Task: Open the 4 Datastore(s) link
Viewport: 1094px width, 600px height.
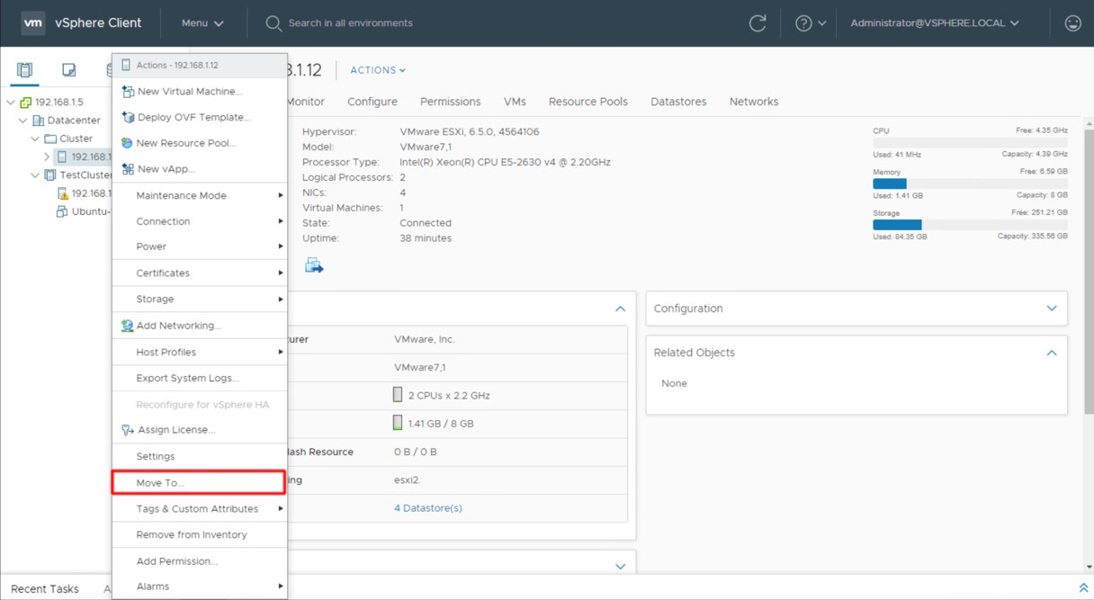Action: [x=428, y=508]
